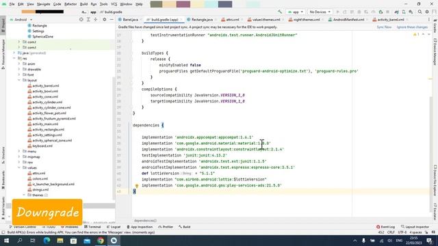Toggle the Bookmarks side panel
Viewport: 438px width, 246px height.
click(x=3, y=180)
